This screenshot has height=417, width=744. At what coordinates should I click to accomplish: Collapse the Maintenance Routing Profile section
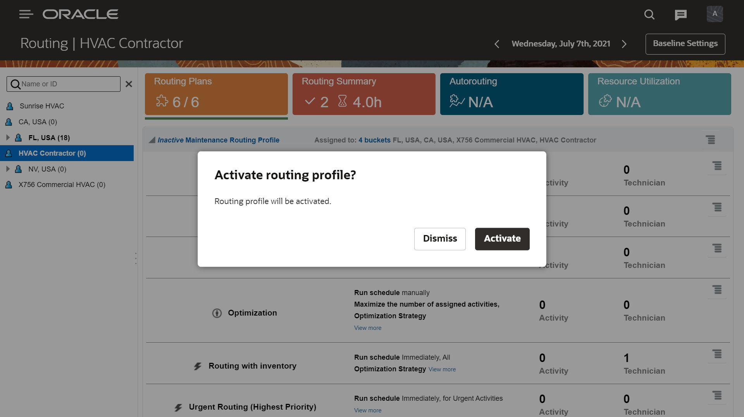coord(152,140)
